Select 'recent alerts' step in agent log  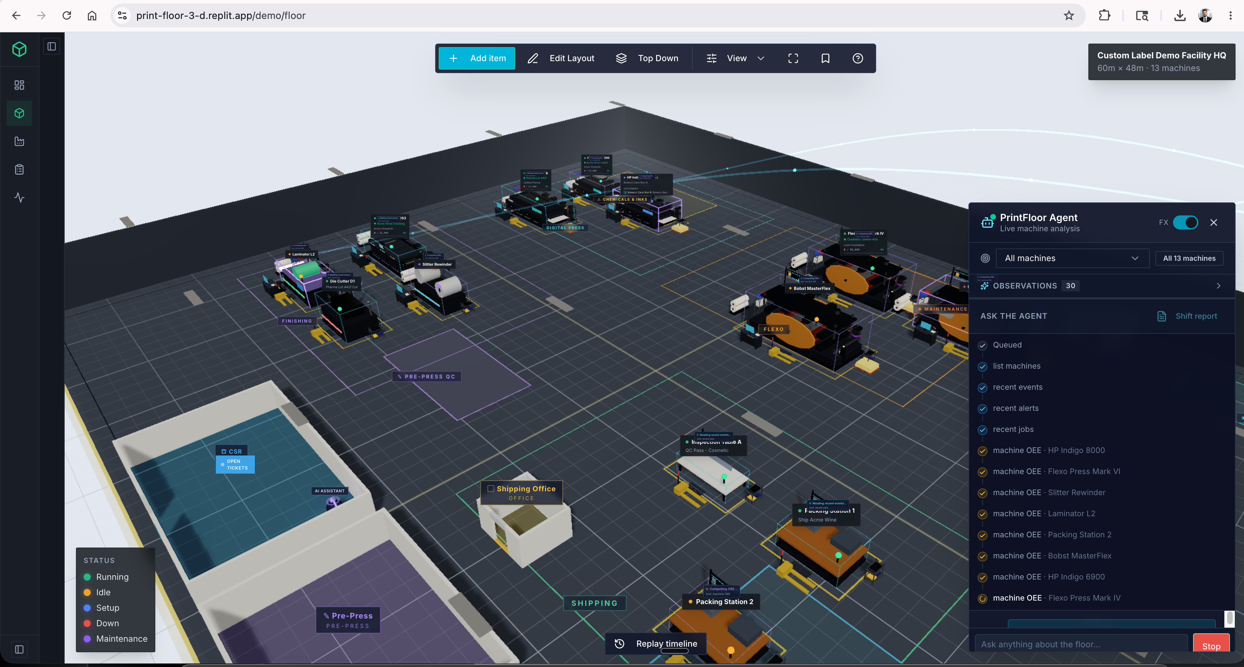pyautogui.click(x=1016, y=408)
